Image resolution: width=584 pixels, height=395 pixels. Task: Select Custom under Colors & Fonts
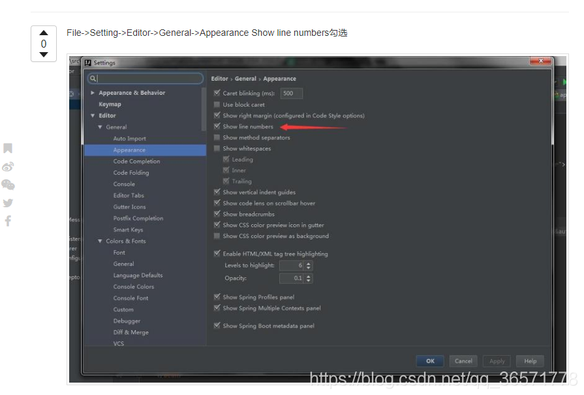pyautogui.click(x=123, y=310)
